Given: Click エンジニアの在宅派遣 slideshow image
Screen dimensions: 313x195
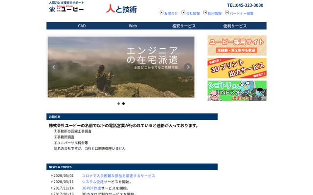Looking at the screenshot, I should (121, 67).
